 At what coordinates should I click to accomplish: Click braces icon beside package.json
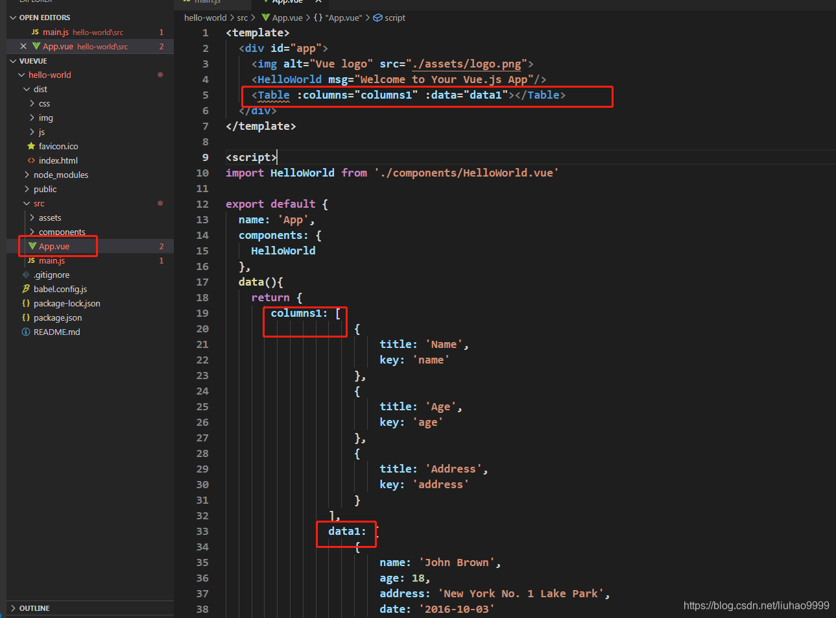tap(26, 317)
